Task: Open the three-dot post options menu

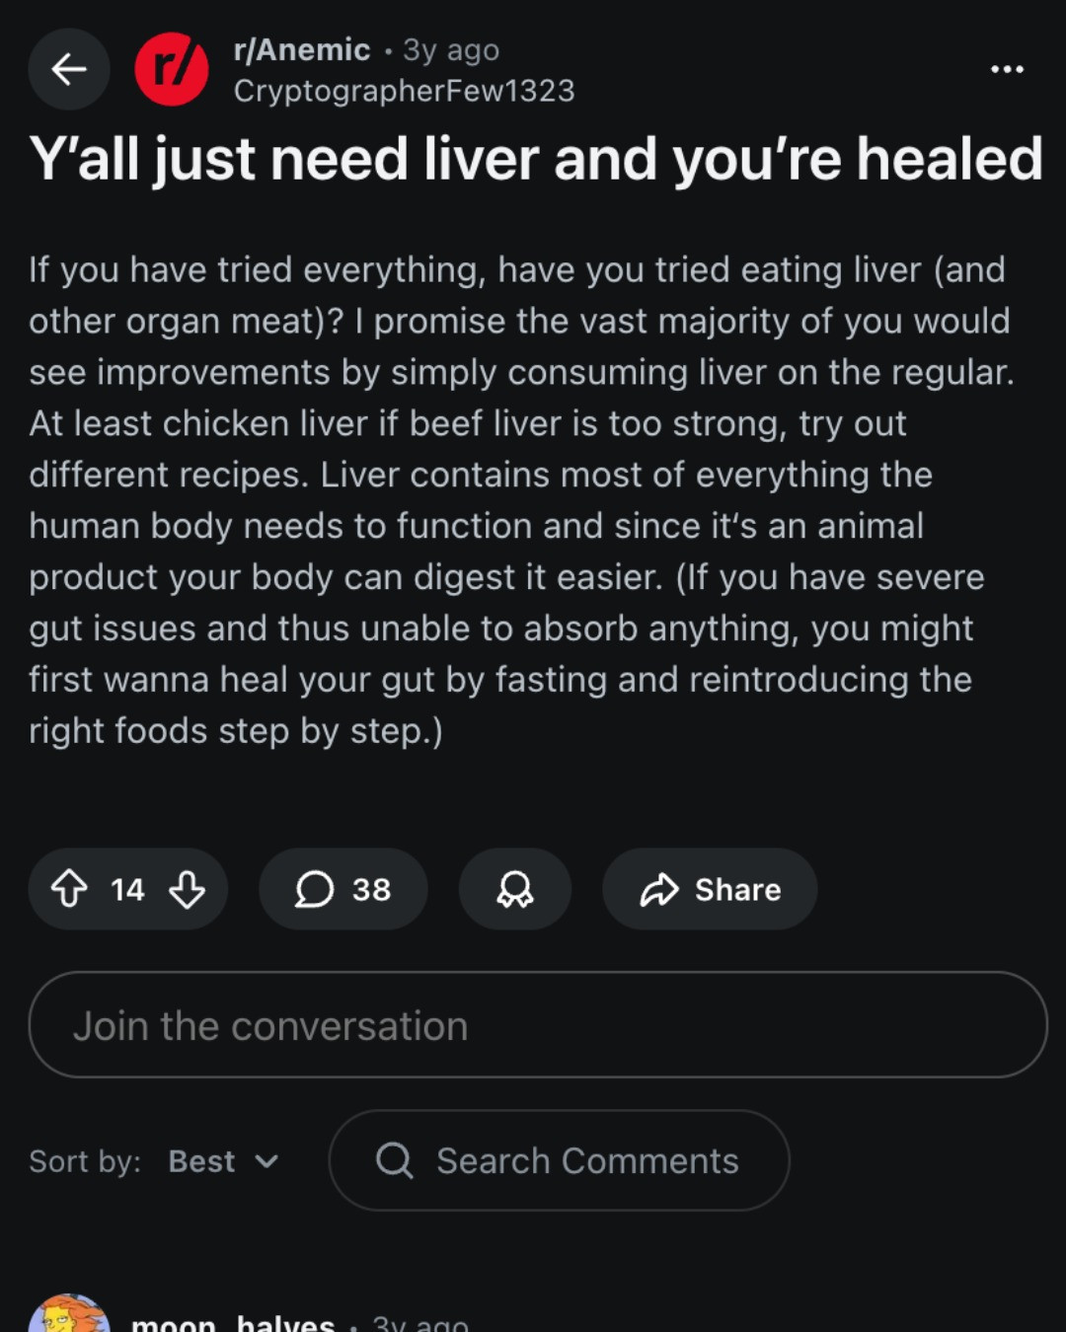Action: [x=1007, y=69]
